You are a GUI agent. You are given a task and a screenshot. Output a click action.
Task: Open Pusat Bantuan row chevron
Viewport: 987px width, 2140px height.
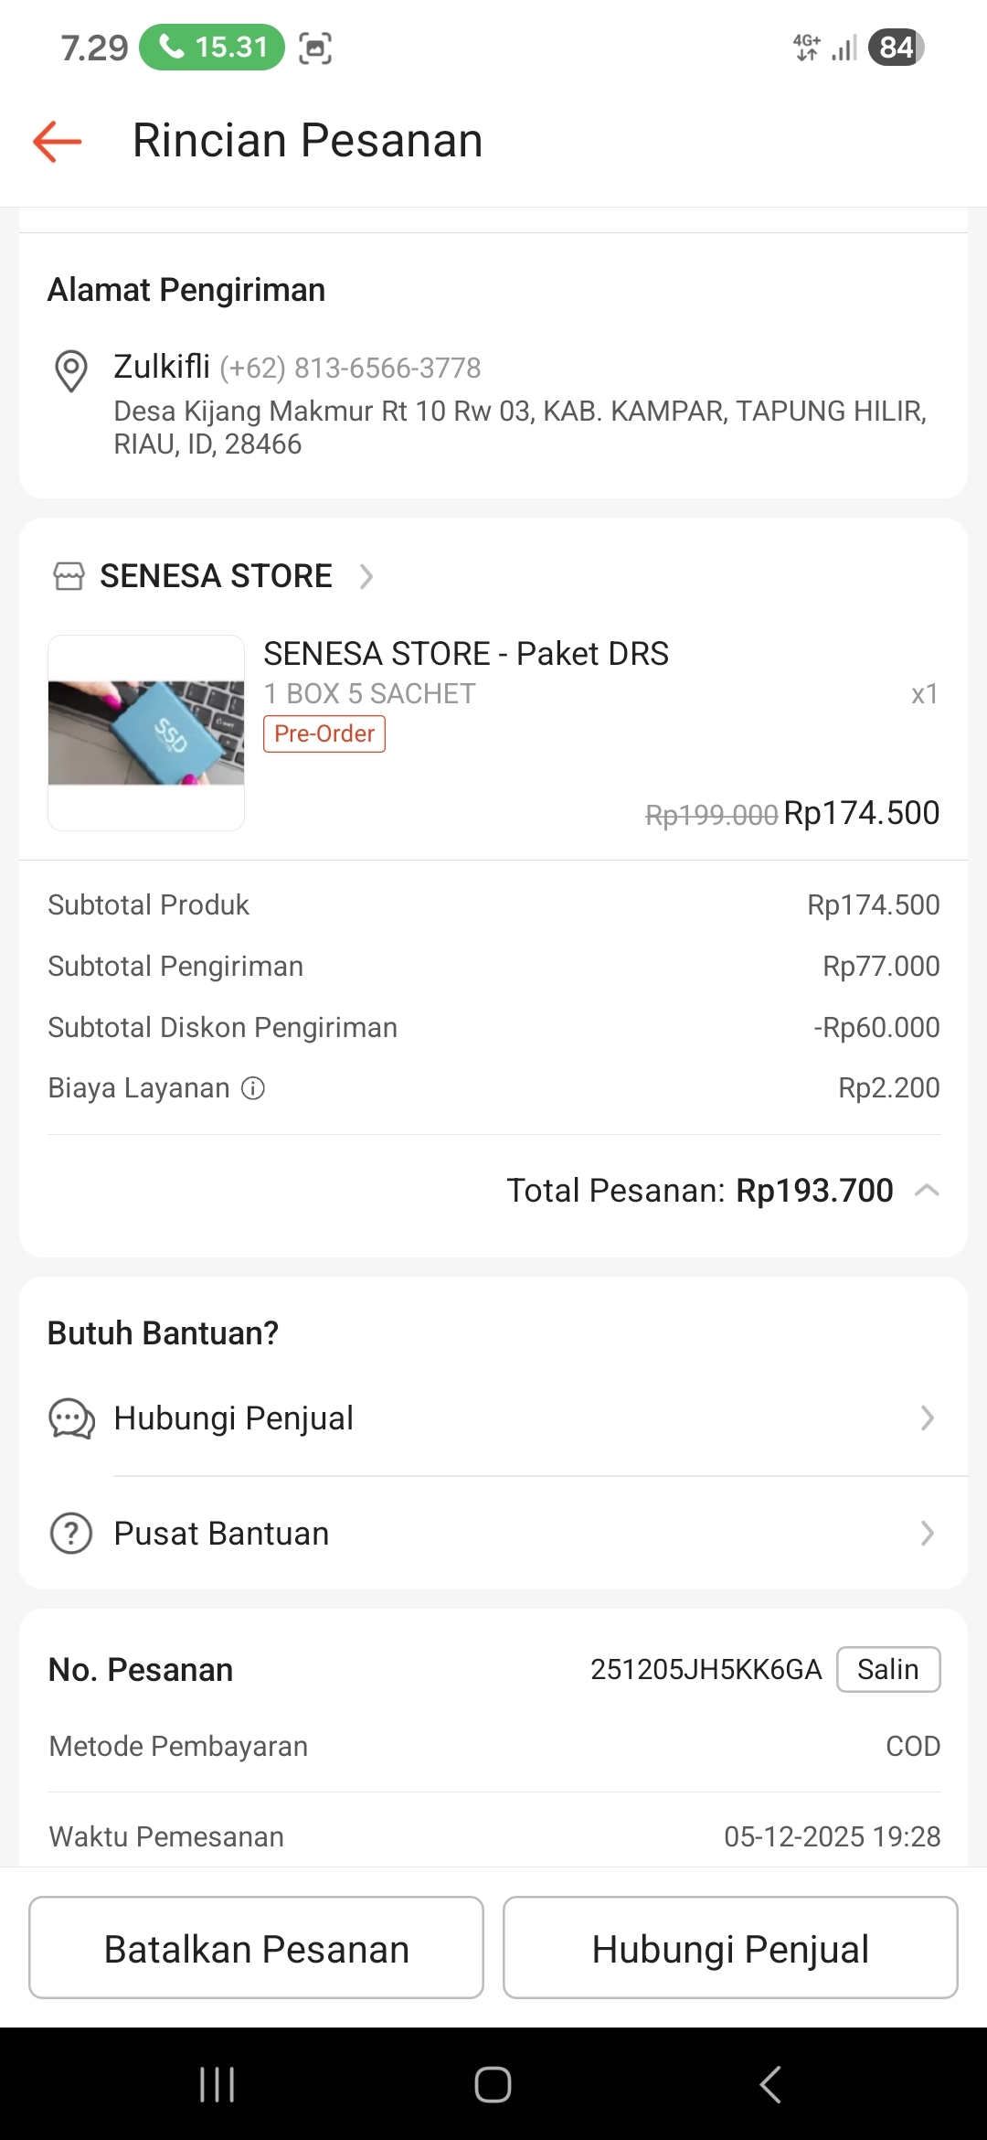[x=927, y=1534]
